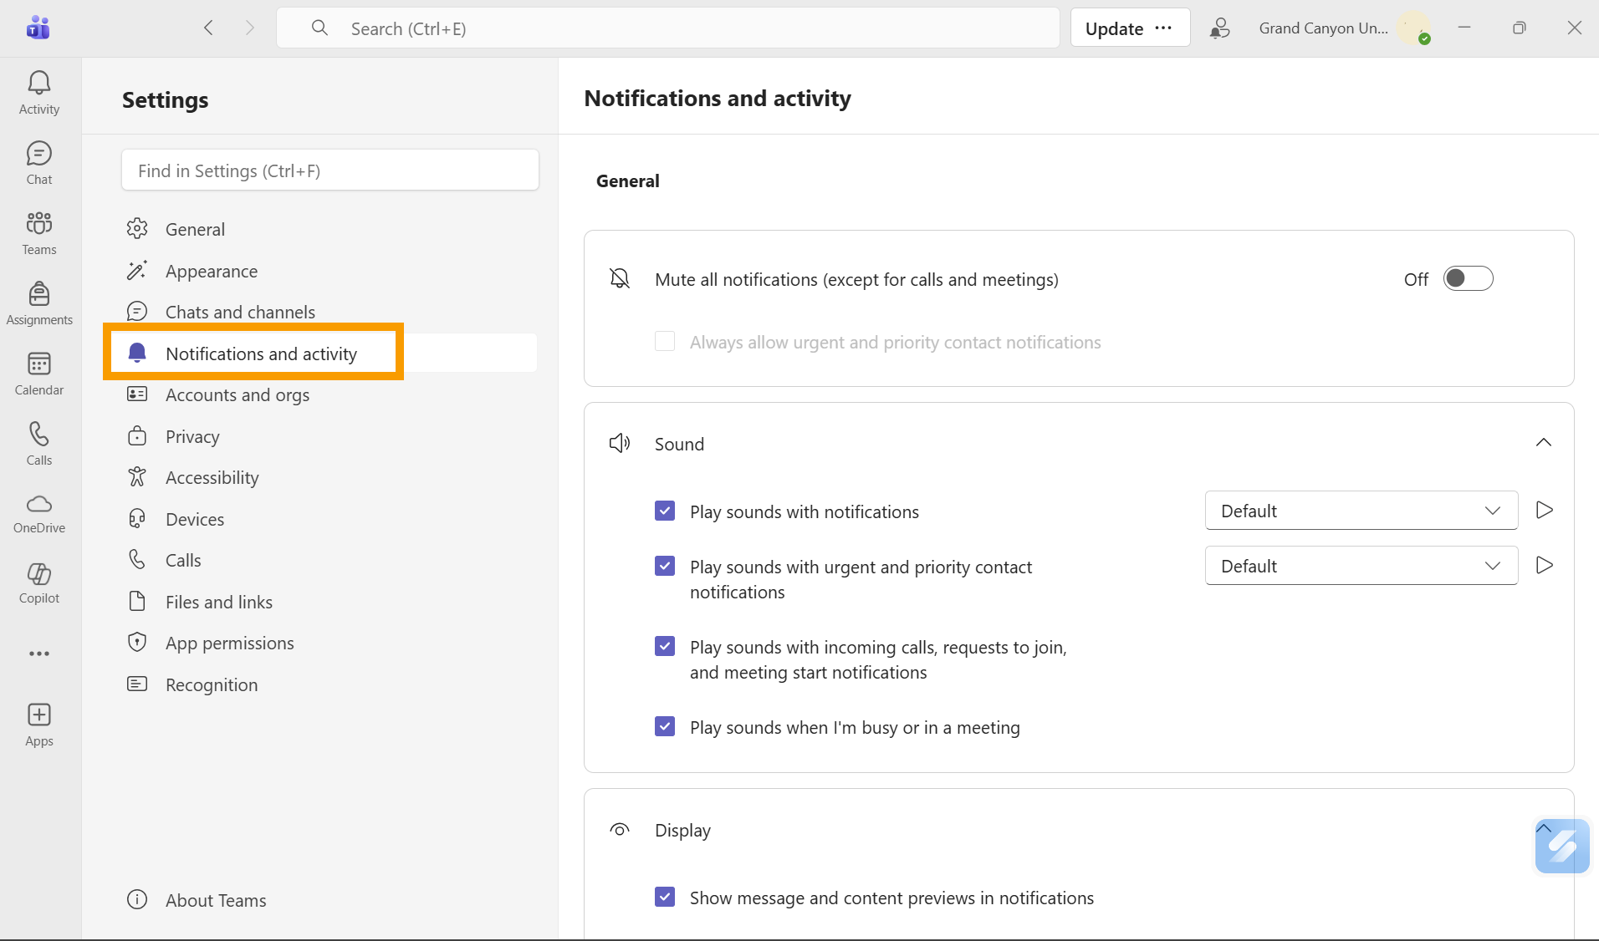
Task: Open Devices settings category
Action: click(x=195, y=519)
